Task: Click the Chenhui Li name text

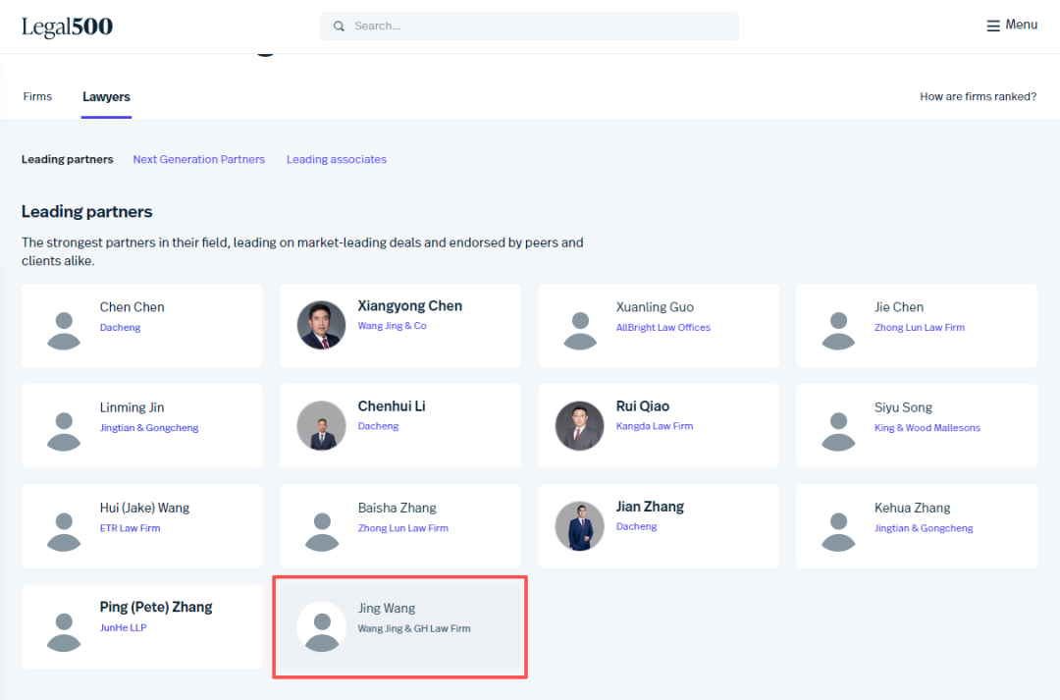Action: (x=392, y=406)
